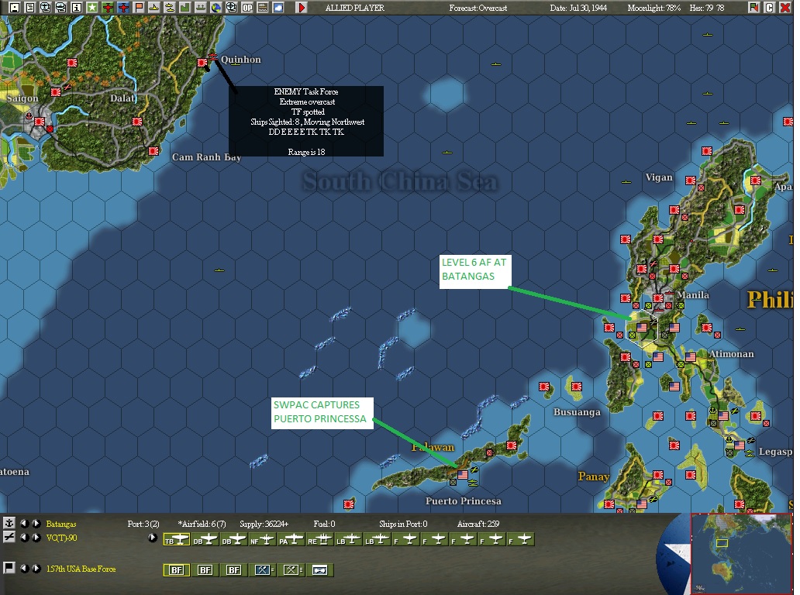Click the arrow left of the TB squadron
The height and width of the screenshot is (595, 800).
click(152, 538)
